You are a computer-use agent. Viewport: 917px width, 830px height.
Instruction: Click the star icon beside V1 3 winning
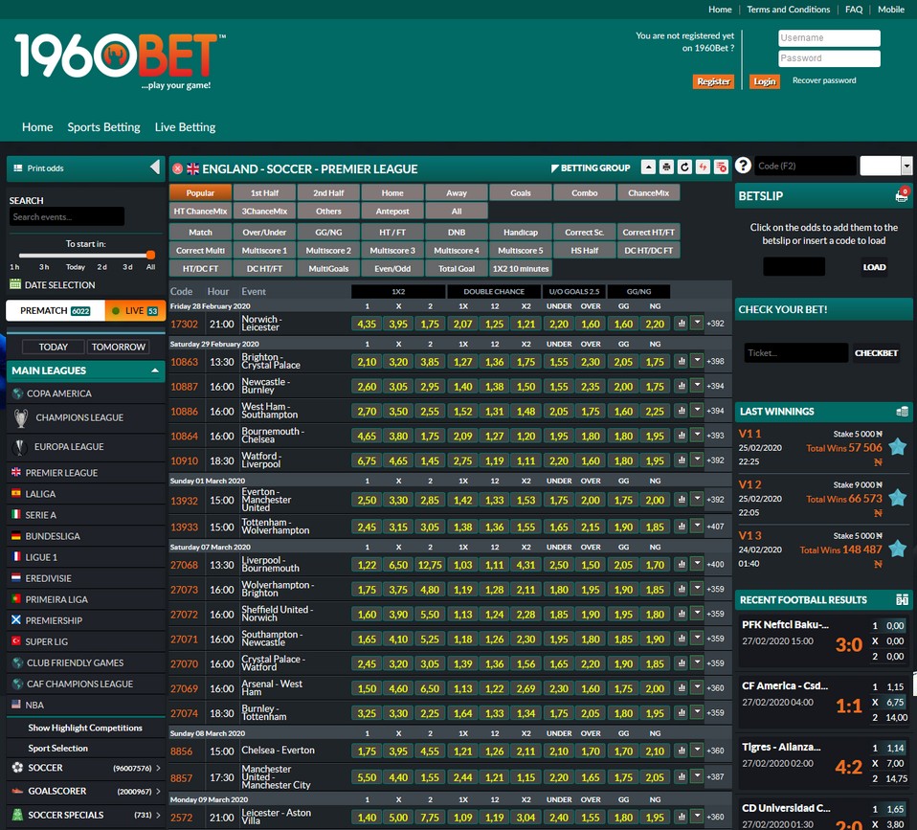point(897,549)
